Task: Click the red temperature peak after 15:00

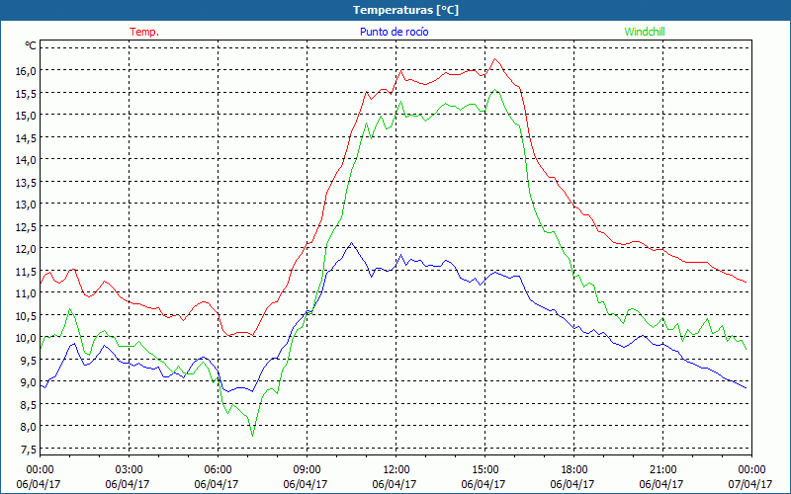Action: tap(495, 59)
